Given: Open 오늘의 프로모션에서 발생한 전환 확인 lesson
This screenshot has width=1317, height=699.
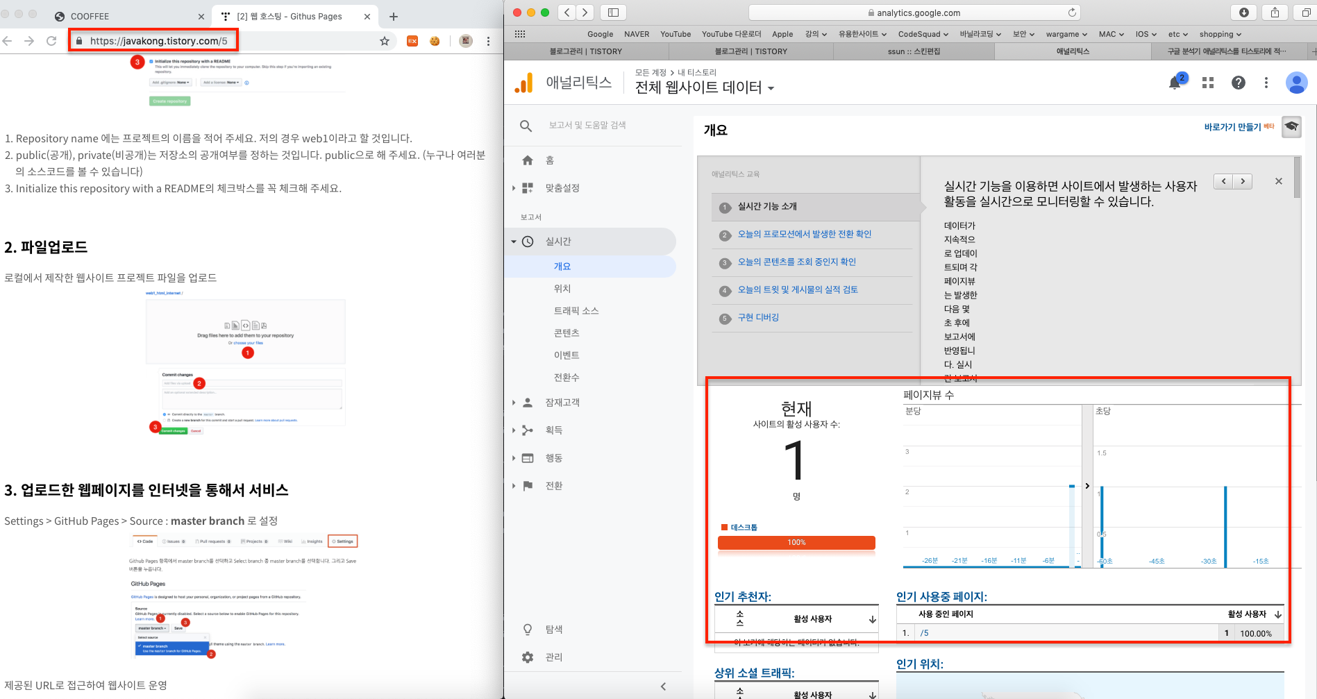Looking at the screenshot, I should coord(805,235).
